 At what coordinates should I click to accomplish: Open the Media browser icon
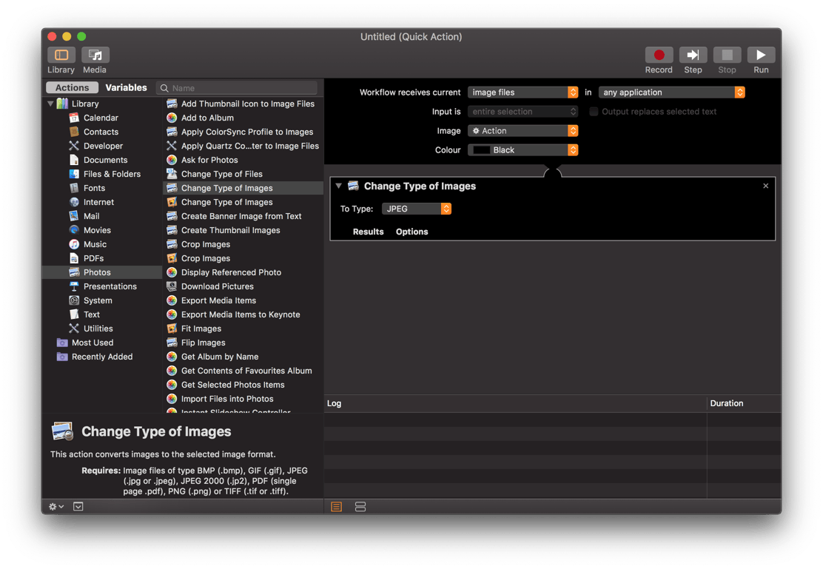(95, 55)
